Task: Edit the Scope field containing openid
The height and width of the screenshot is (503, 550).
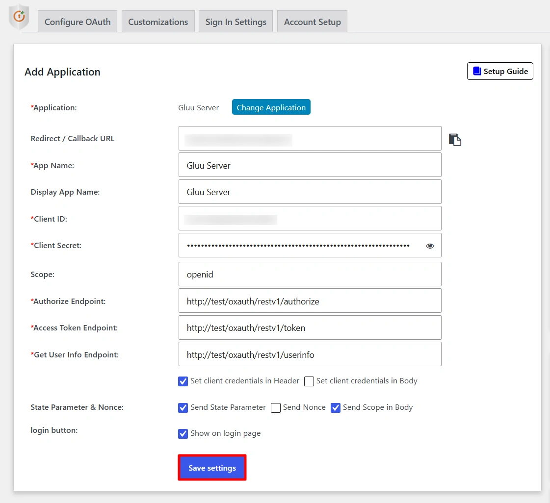Action: point(310,274)
